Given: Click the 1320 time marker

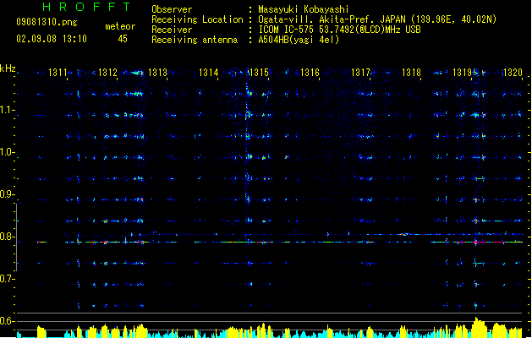Looking at the screenshot, I should click(513, 72).
